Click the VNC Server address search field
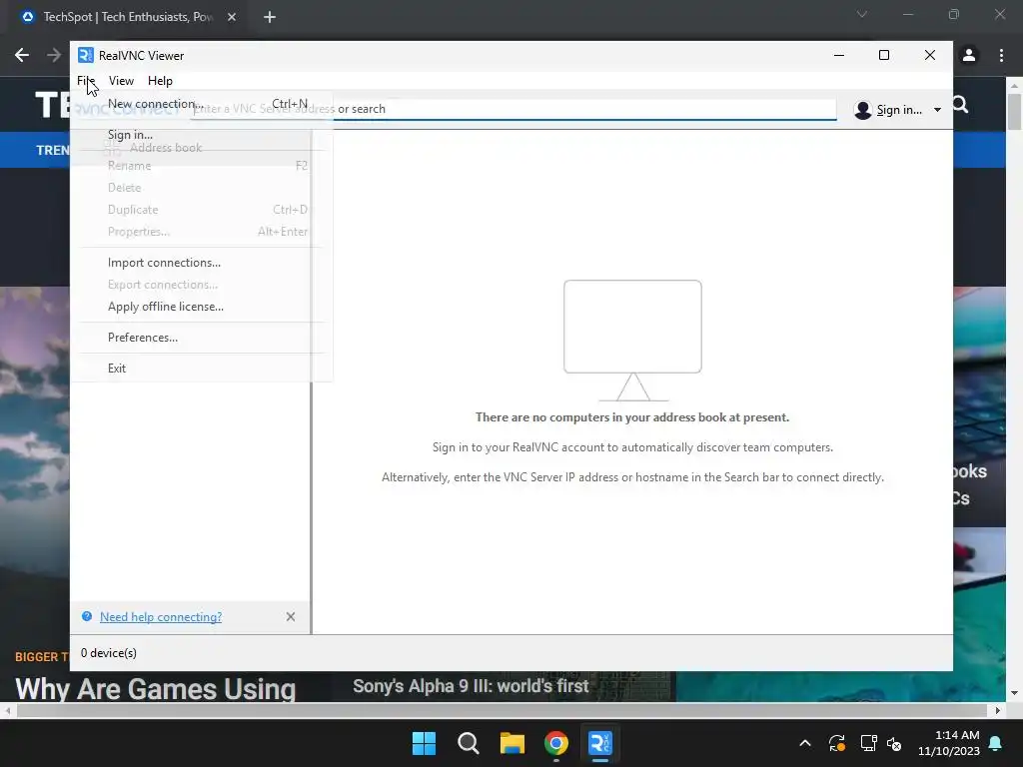1023x767 pixels. pyautogui.click(x=512, y=109)
